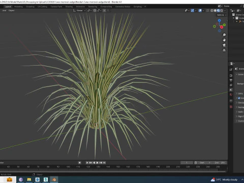Open the Object menu in viewport header

pos(11,11)
